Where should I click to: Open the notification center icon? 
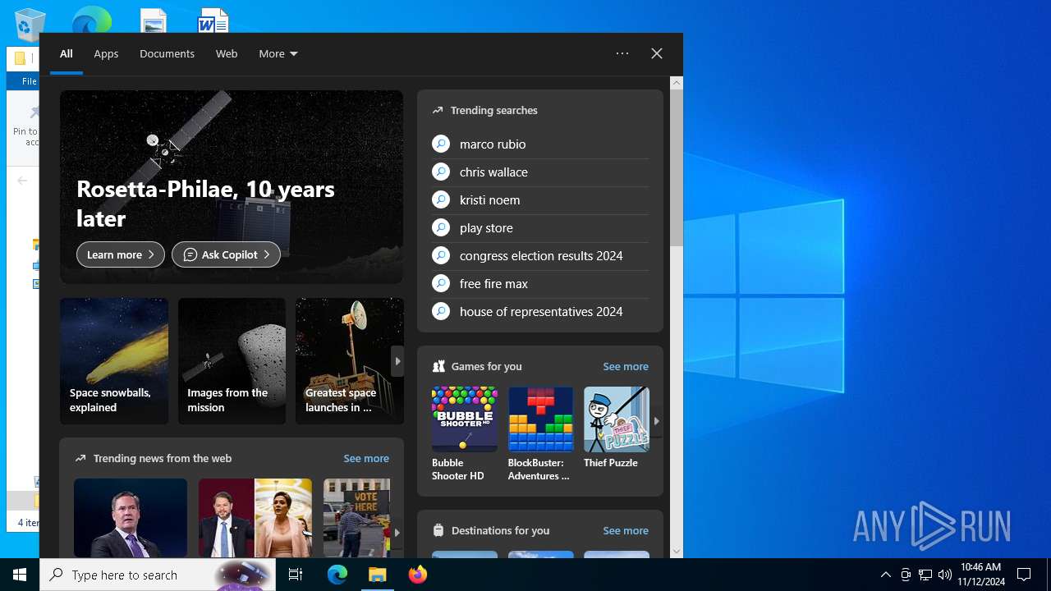coord(1024,575)
